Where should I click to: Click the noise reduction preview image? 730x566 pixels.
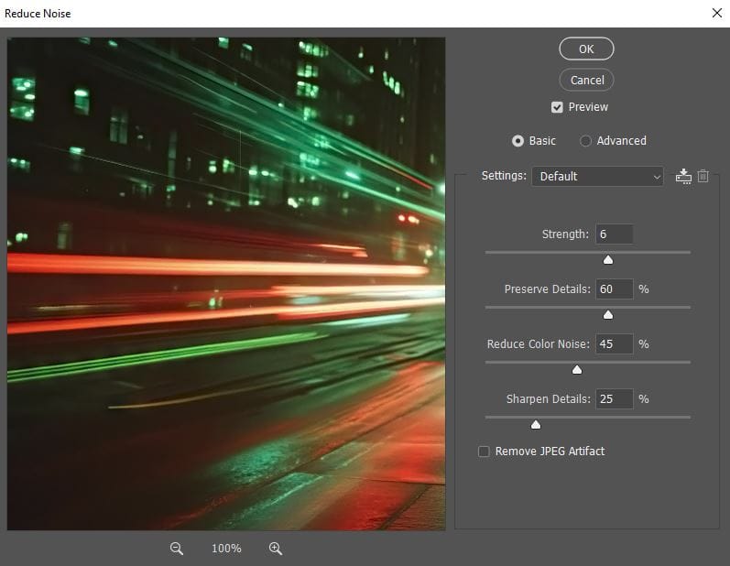tap(226, 284)
